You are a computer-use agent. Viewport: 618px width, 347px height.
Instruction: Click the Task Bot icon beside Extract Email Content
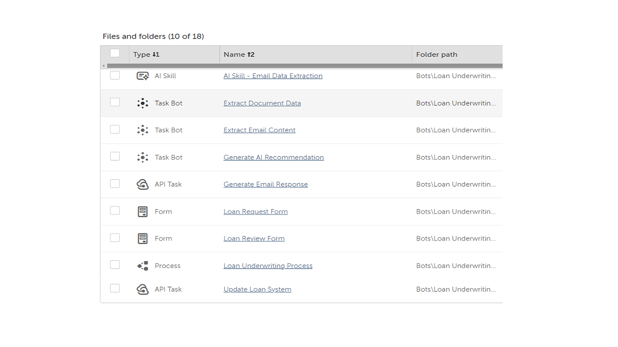(142, 130)
